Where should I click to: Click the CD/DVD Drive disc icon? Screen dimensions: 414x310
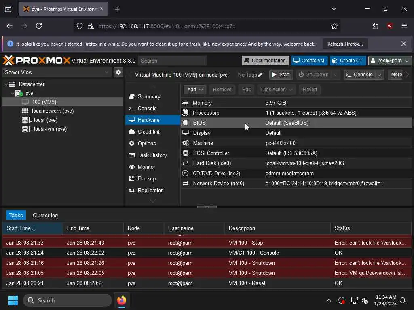click(x=185, y=173)
